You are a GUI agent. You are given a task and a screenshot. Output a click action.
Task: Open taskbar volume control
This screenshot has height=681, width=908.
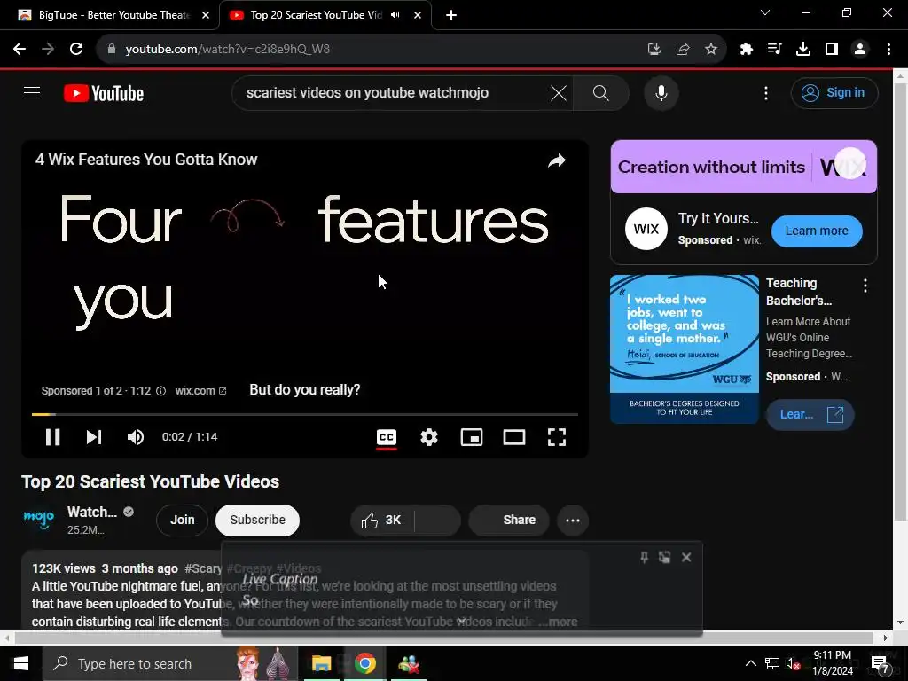[792, 663]
